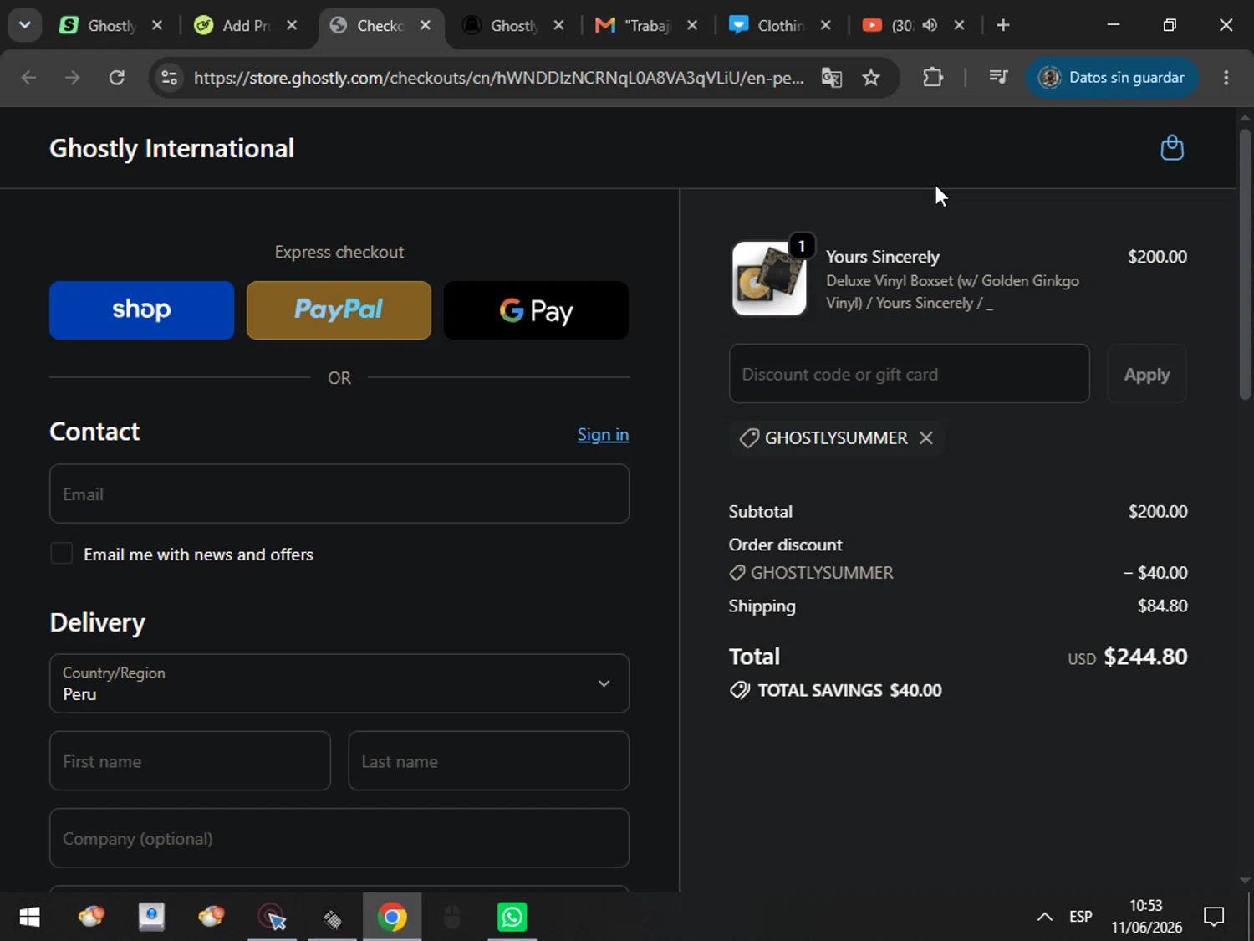
Task: Open the notifications center icon
Action: click(1214, 918)
